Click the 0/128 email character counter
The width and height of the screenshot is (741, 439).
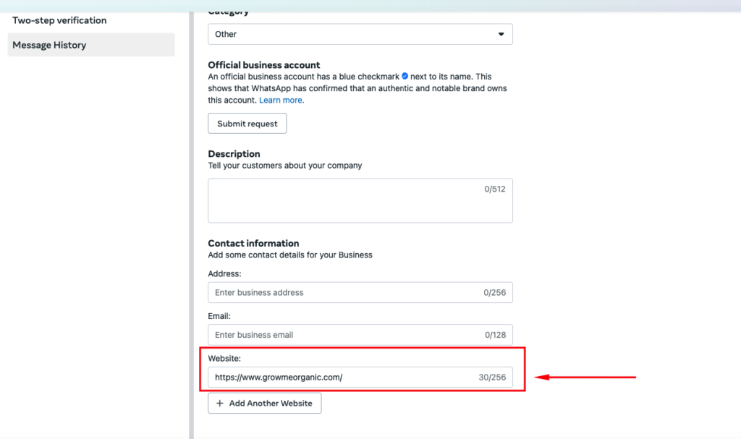pos(495,335)
